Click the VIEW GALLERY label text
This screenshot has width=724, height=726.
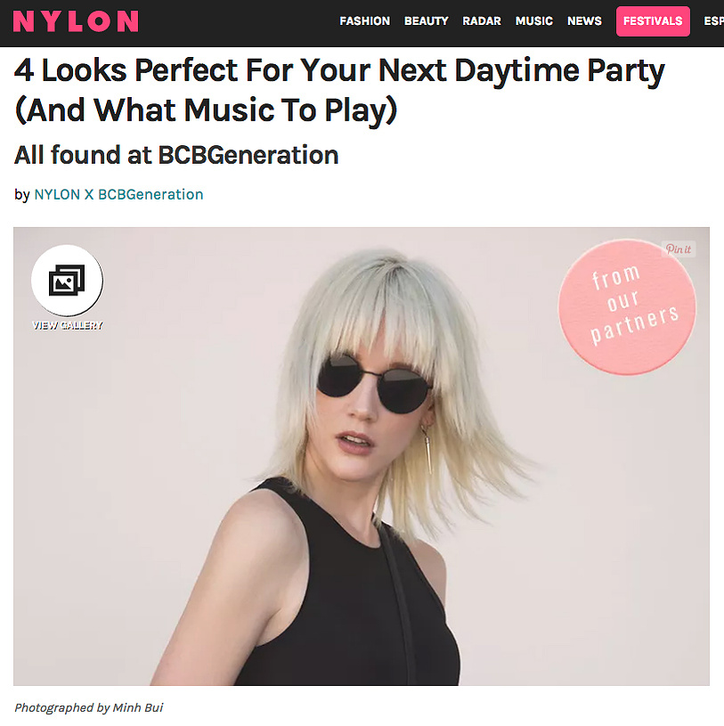(x=68, y=325)
